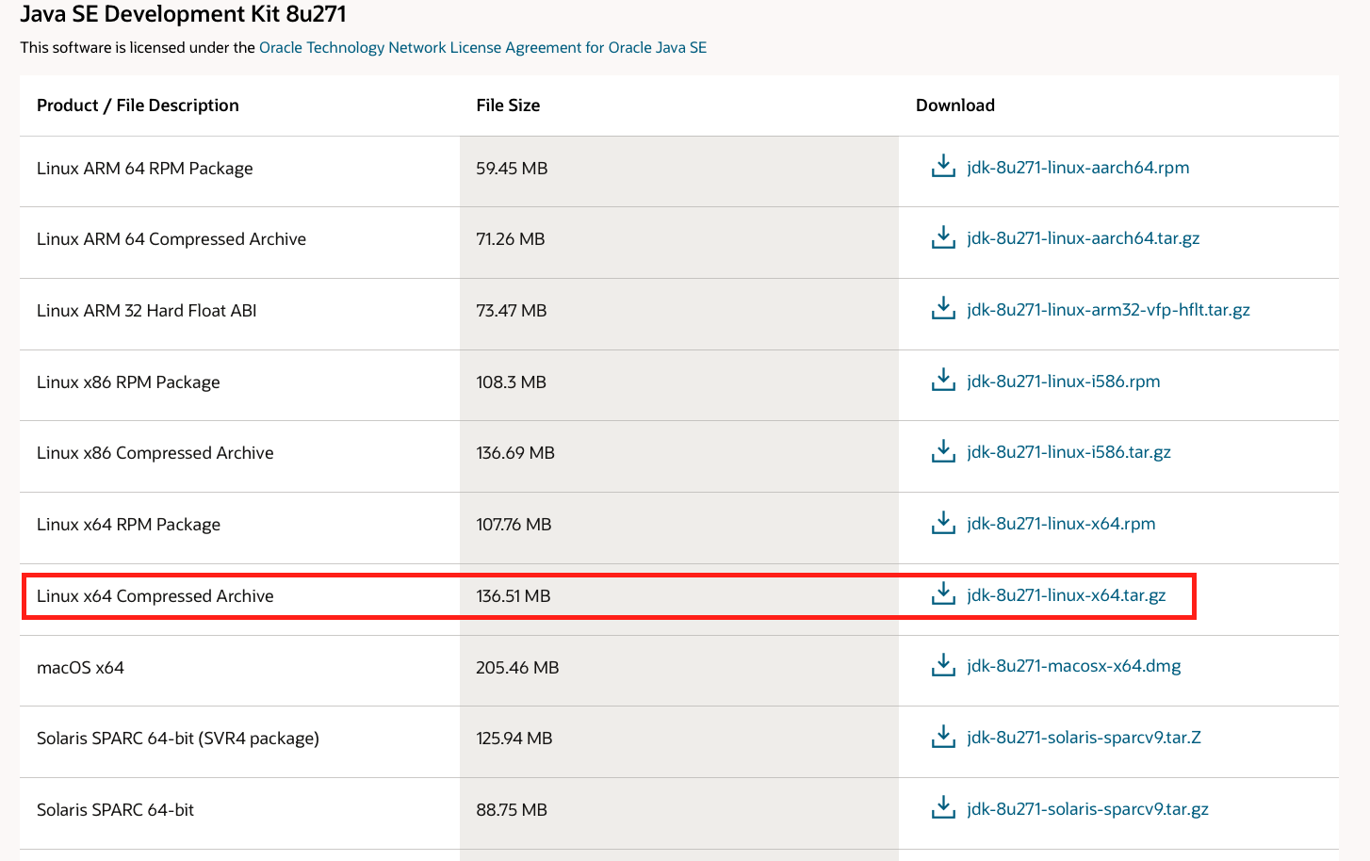1370x861 pixels.
Task: Select the Linux ARM 64 Compressed Archive text
Action: [x=171, y=239]
